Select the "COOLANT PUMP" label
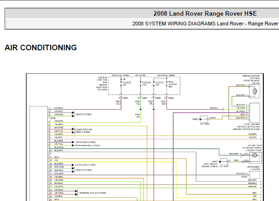 [x=254, y=150]
